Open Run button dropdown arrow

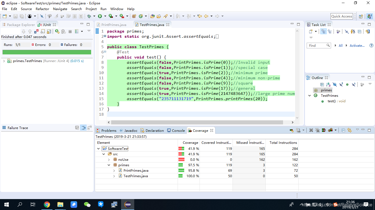[105, 16]
